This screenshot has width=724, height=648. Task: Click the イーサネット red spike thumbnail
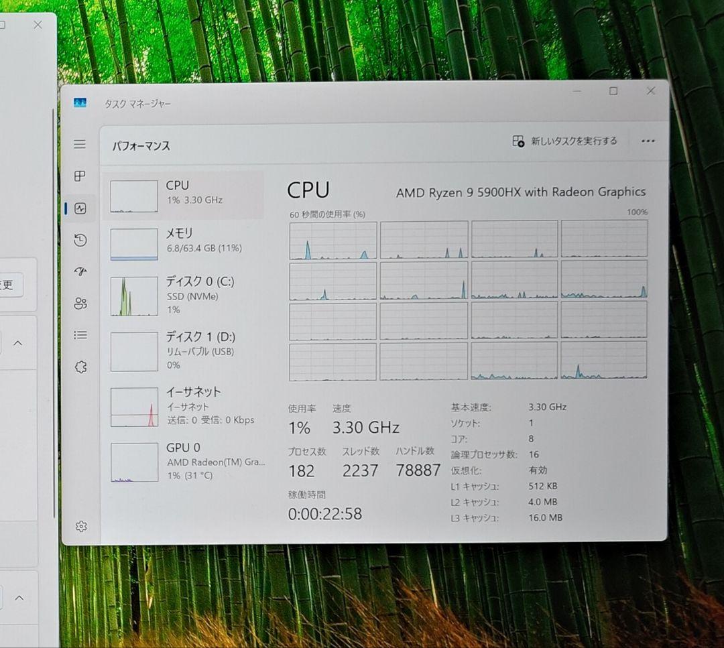point(134,407)
